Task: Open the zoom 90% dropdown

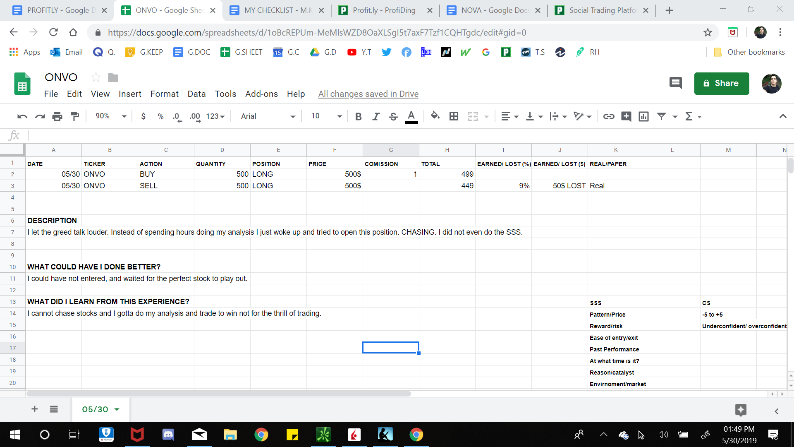Action: click(110, 116)
